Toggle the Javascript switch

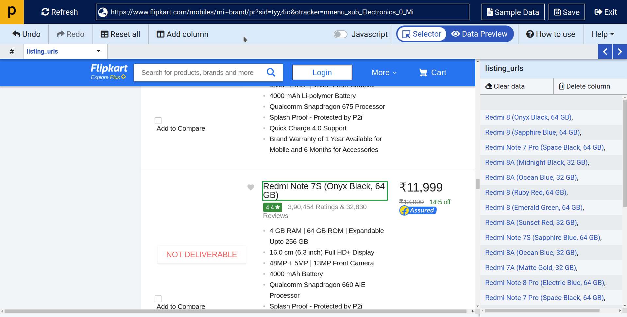click(x=340, y=34)
